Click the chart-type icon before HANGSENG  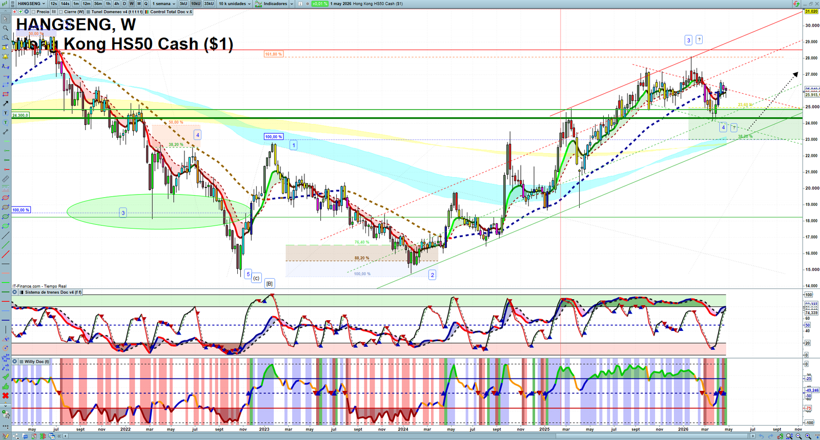point(5,4)
